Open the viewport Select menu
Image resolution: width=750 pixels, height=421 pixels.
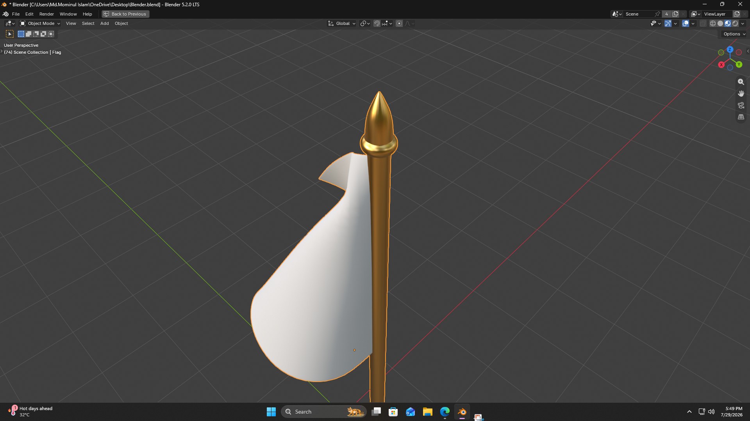coord(88,23)
